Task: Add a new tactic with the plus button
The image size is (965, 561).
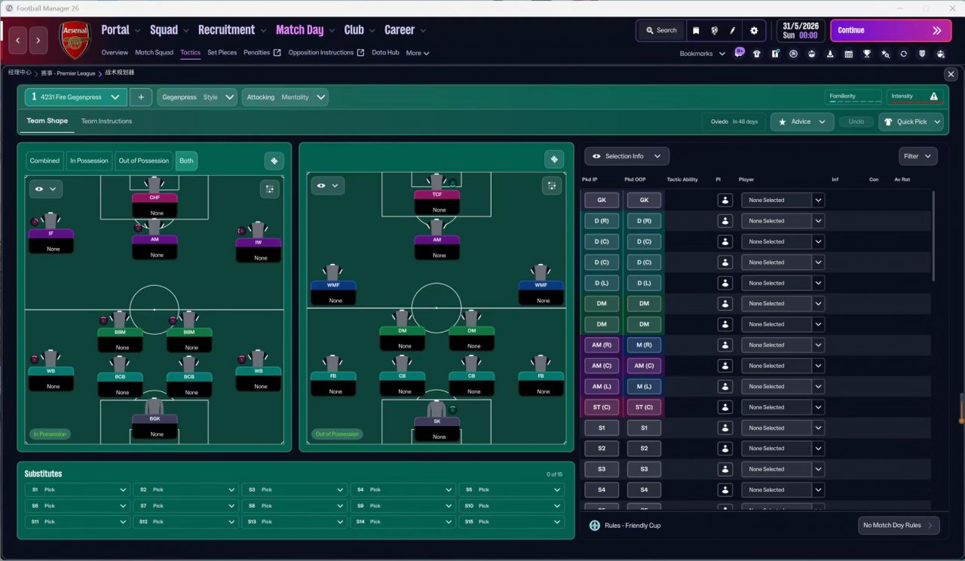Action: point(141,97)
